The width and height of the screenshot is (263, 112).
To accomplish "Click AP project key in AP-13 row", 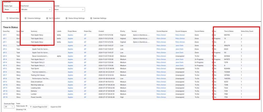I will (85, 94).
